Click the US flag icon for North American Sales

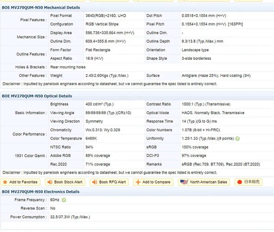(x=184, y=182)
